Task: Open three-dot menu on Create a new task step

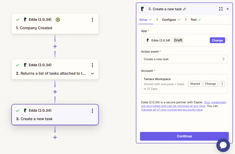Action: (92, 111)
